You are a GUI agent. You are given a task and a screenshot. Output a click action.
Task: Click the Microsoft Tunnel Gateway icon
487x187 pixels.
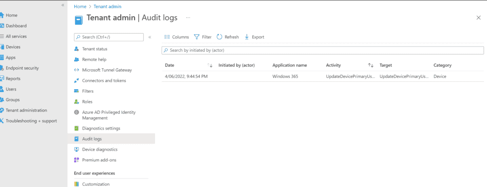click(x=77, y=70)
